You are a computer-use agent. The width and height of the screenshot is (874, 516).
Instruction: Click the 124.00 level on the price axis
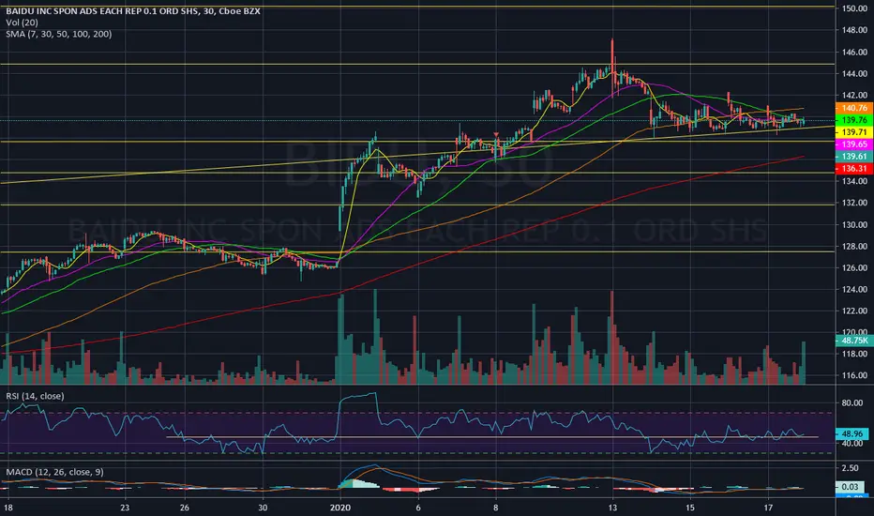coord(854,290)
